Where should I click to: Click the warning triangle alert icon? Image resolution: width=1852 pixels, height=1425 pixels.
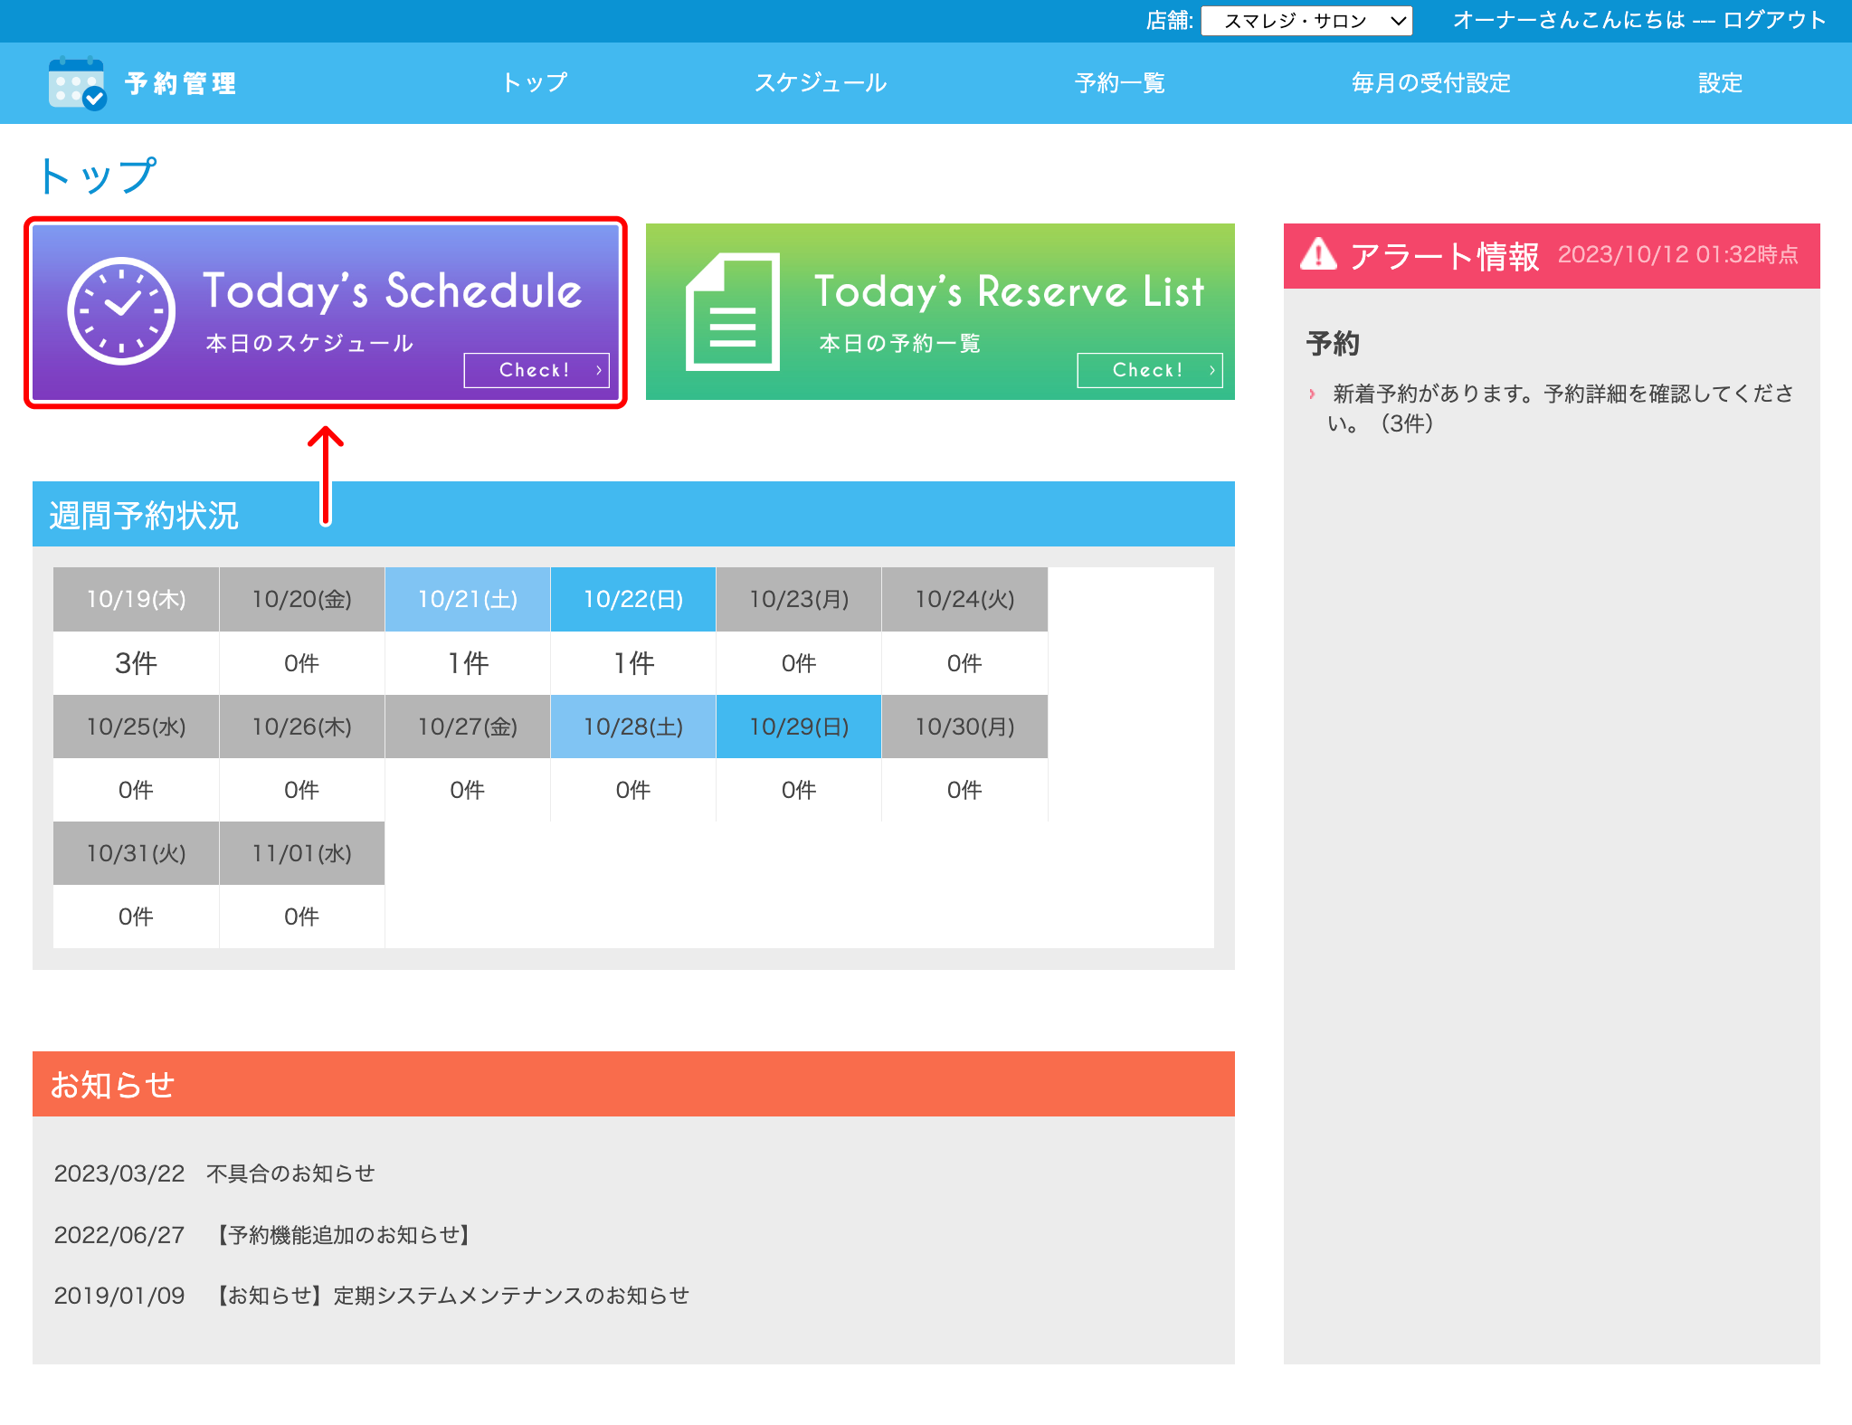[1318, 255]
